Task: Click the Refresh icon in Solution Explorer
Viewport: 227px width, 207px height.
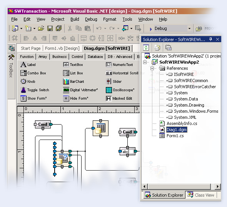Action: [x=146, y=48]
